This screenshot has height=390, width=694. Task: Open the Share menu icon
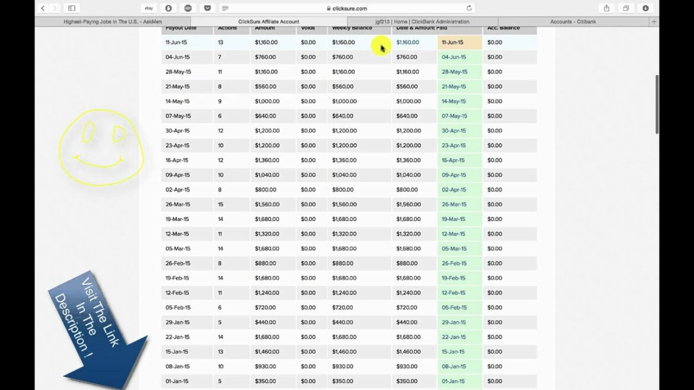click(x=606, y=8)
